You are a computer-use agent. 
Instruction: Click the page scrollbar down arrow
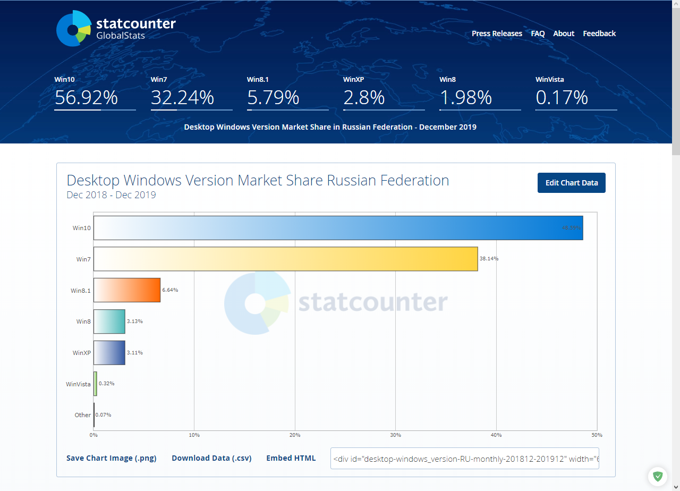[676, 487]
